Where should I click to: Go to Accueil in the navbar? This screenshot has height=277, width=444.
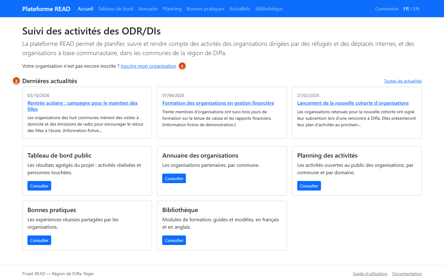(x=85, y=9)
